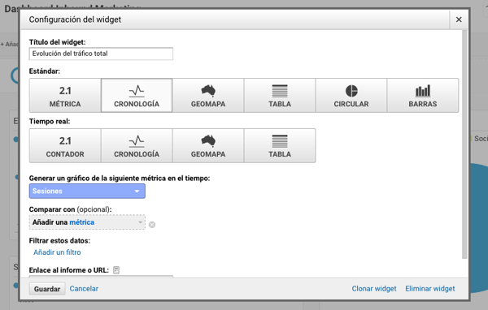The image size is (488, 310).
Task: Select the Circular pie chart widget type
Action: (351, 96)
